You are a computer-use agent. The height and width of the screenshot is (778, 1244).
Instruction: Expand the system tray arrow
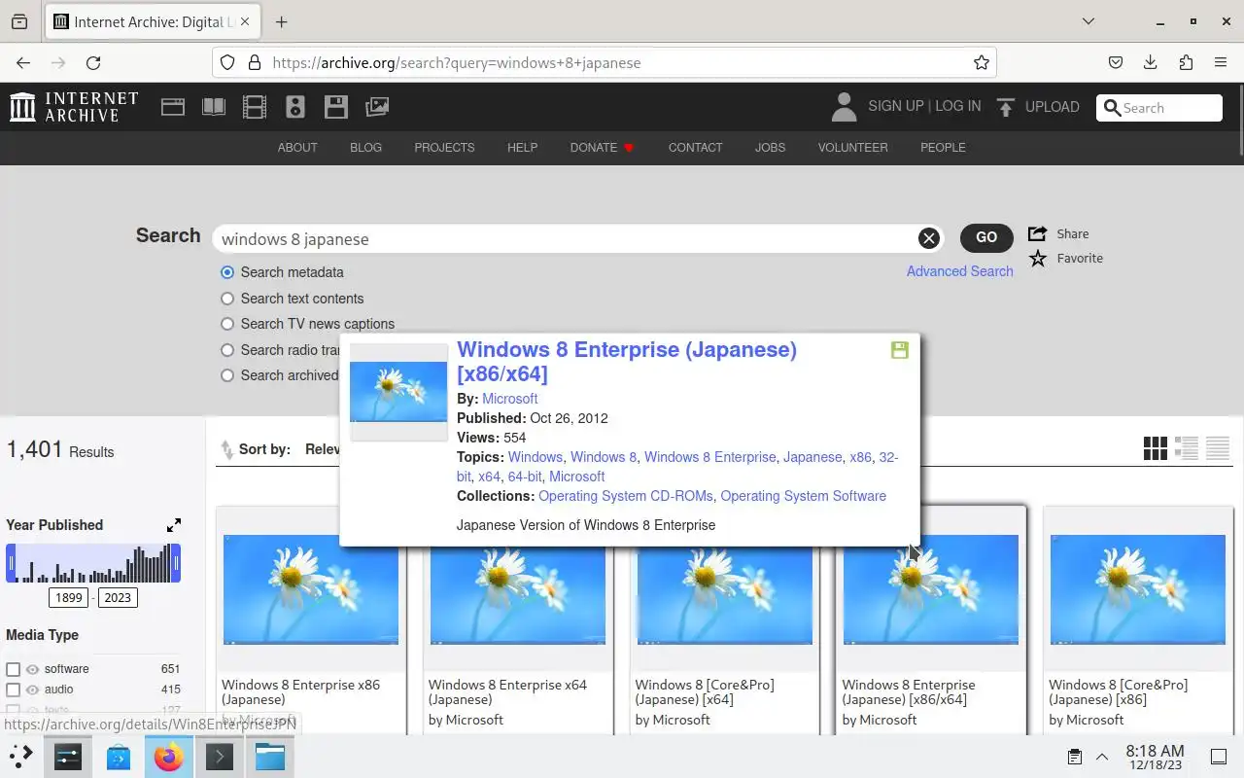[1102, 757]
